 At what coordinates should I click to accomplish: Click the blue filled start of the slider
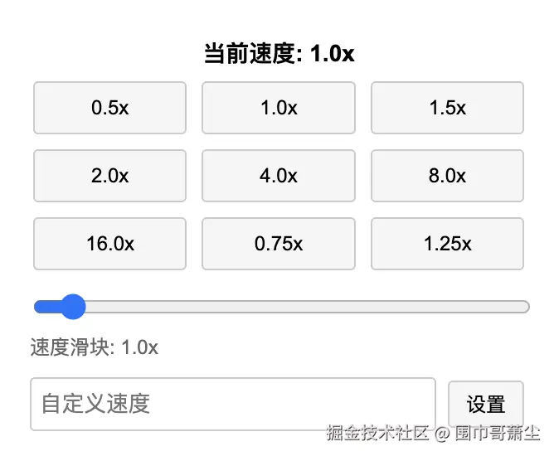pyautogui.click(x=43, y=307)
